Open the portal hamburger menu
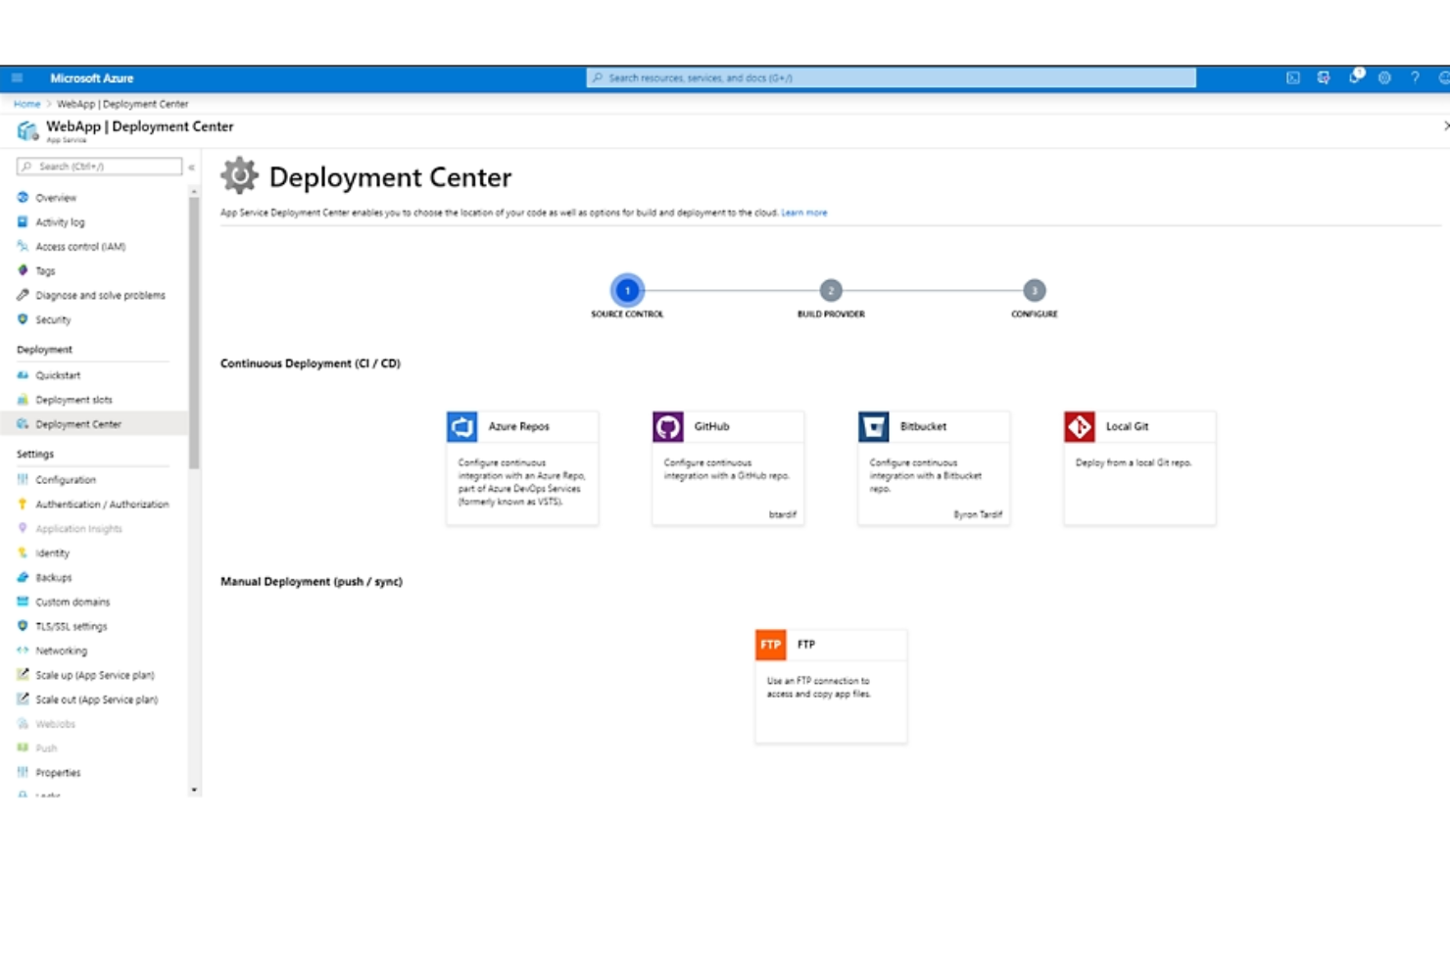The image size is (1450, 967). point(15,77)
